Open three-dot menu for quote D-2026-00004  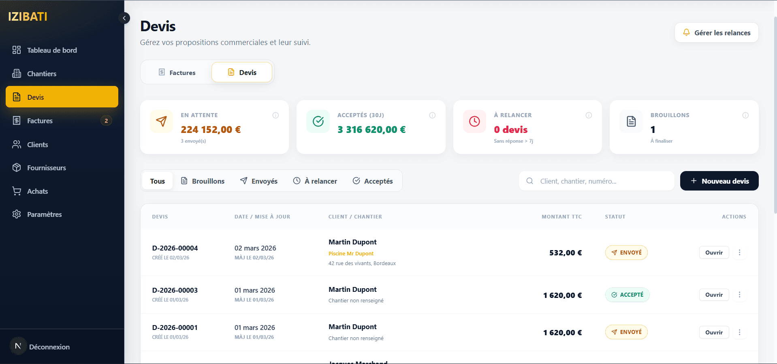(x=739, y=253)
